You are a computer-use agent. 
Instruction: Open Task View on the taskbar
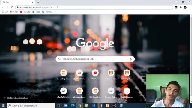[59, 105]
